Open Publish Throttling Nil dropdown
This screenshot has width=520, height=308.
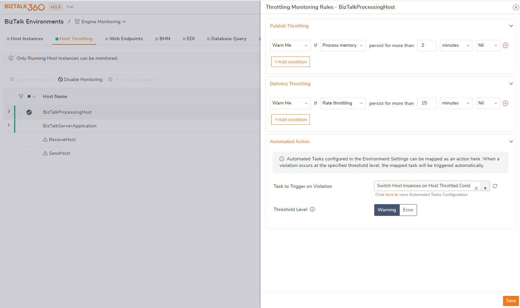tap(488, 45)
